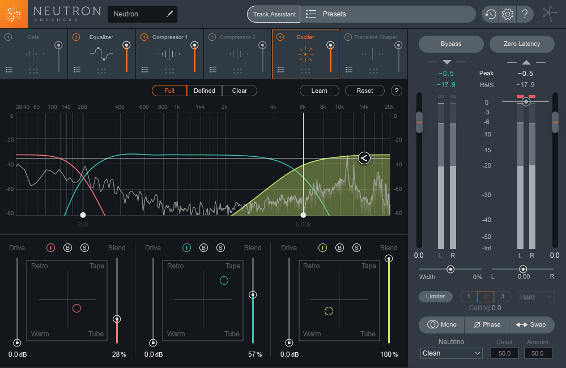This screenshot has width=566, height=368.
Task: Switch to the Clear view tab
Action: pyautogui.click(x=239, y=91)
